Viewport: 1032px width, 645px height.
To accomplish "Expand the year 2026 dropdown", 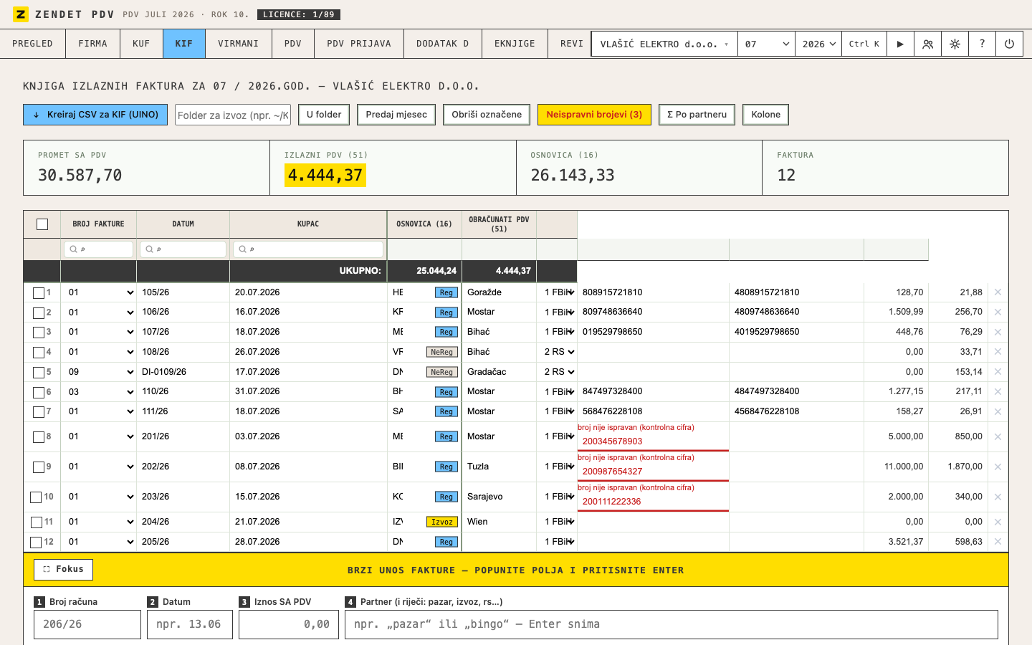I will [x=818, y=44].
